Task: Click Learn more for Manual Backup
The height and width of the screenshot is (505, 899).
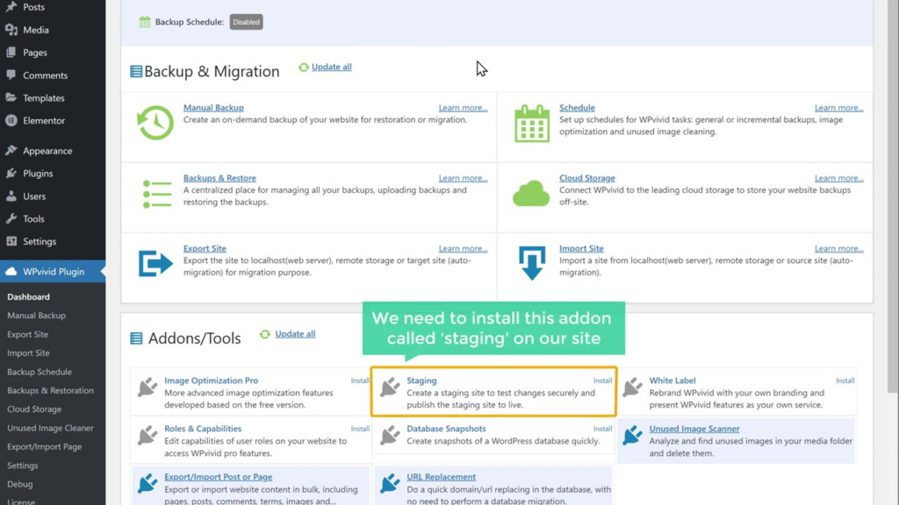Action: pos(464,108)
